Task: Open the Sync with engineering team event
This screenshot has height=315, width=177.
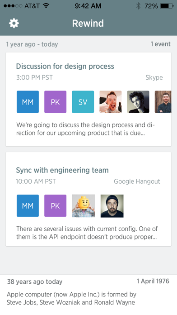Action: (x=88, y=199)
